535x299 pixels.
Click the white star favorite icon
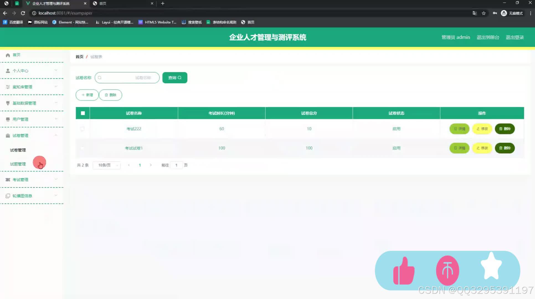coord(491,266)
